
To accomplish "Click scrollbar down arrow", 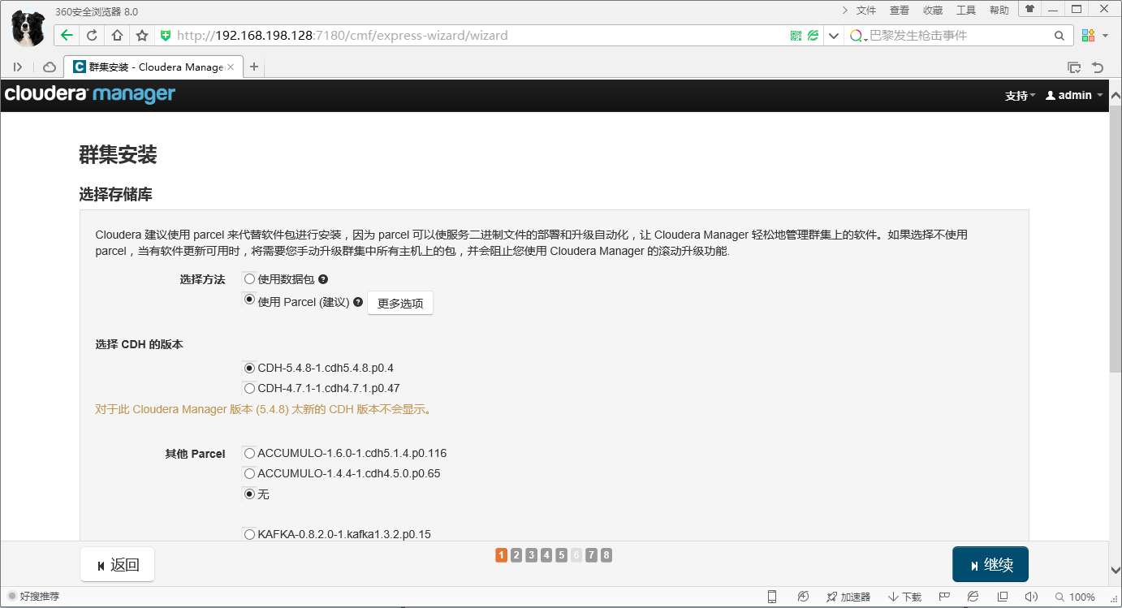I will click(x=1115, y=571).
